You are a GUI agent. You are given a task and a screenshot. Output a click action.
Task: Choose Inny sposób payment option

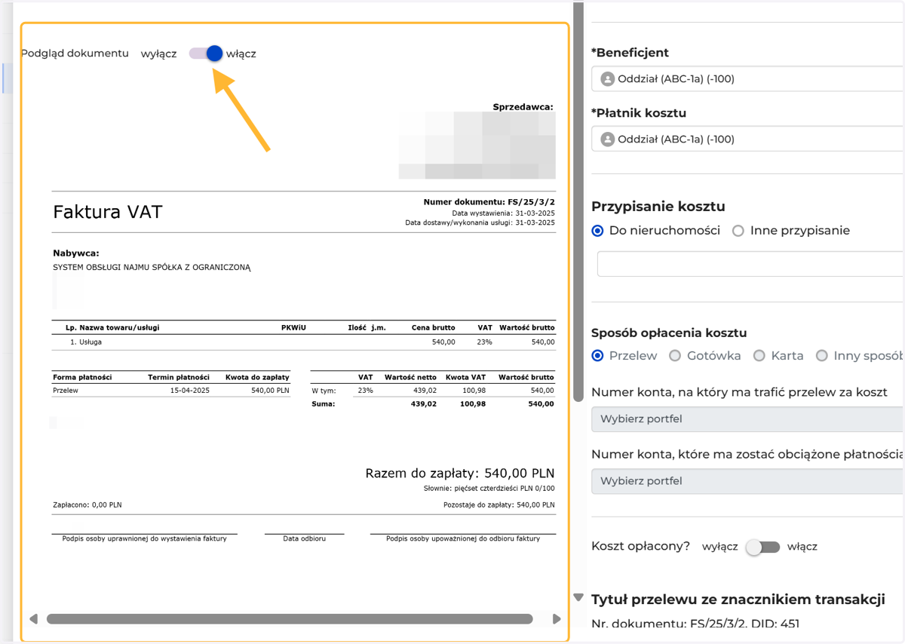pyautogui.click(x=822, y=355)
